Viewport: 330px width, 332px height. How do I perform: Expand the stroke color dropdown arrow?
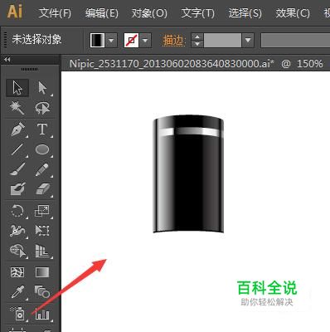(145, 41)
